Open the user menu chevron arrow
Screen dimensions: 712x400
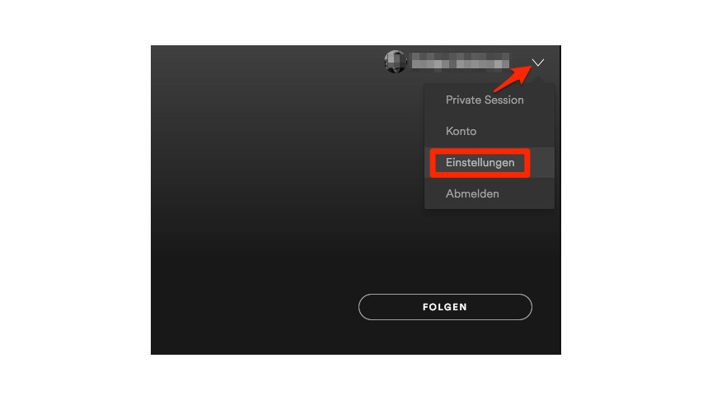(538, 63)
